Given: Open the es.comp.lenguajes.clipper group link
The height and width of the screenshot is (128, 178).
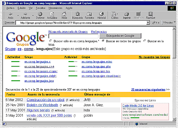Looking at the screenshot, I should coord(41,71).
